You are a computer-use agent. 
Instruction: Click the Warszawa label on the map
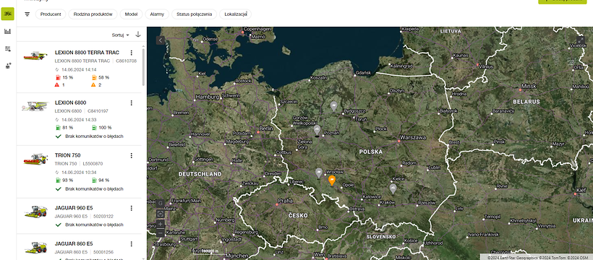tap(413, 137)
